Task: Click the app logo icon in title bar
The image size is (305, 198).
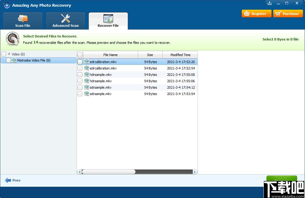Action: pos(7,5)
